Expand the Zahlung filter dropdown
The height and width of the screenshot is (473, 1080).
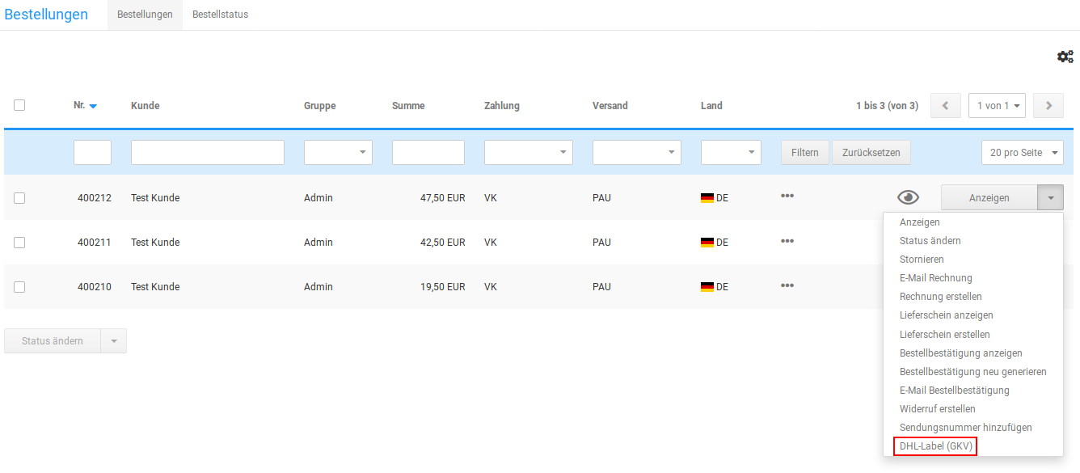coord(528,153)
